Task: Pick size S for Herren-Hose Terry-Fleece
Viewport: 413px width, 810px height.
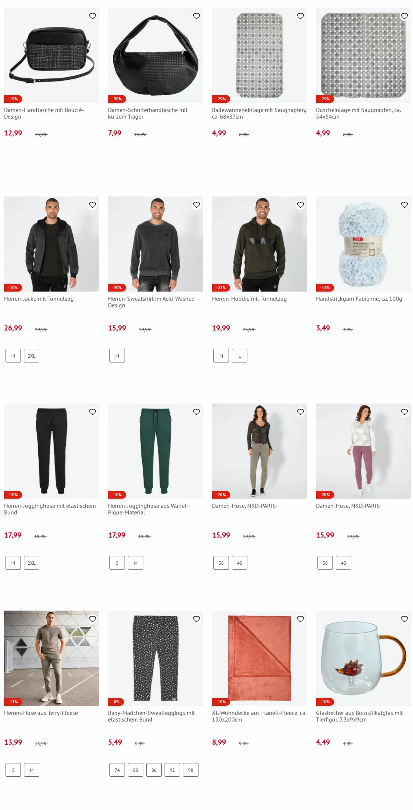Action: click(13, 770)
